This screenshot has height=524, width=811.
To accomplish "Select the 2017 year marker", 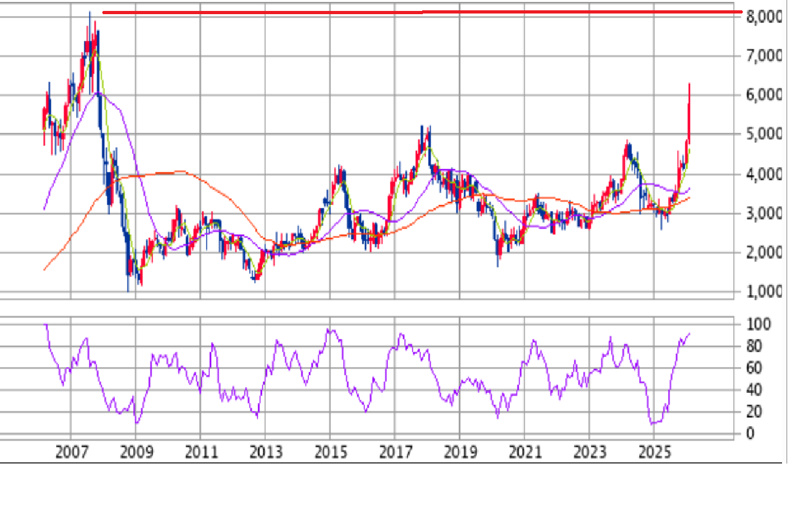I will click(x=395, y=452).
